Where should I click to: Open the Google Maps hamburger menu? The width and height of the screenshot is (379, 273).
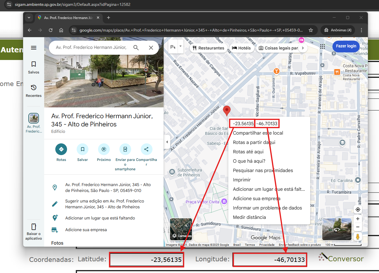(x=34, y=48)
